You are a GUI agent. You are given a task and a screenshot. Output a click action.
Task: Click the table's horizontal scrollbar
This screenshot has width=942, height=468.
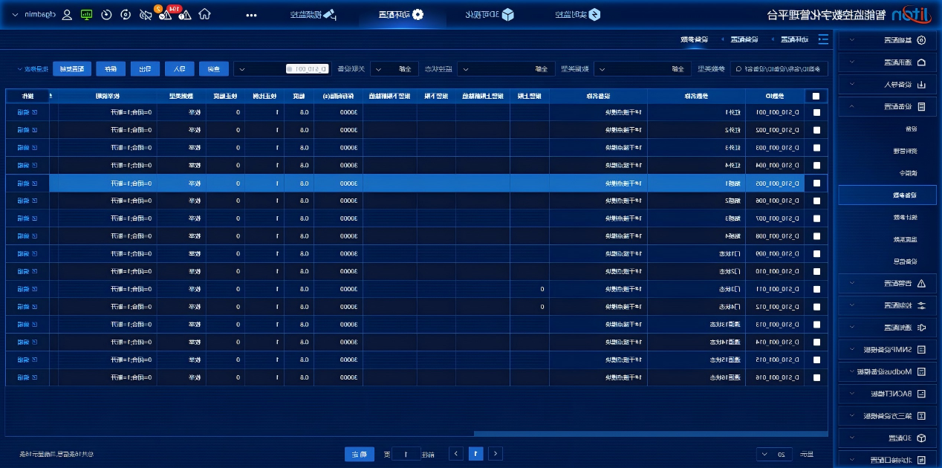click(x=650, y=434)
